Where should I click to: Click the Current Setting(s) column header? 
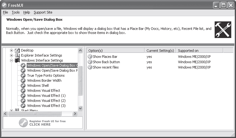click(x=160, y=51)
